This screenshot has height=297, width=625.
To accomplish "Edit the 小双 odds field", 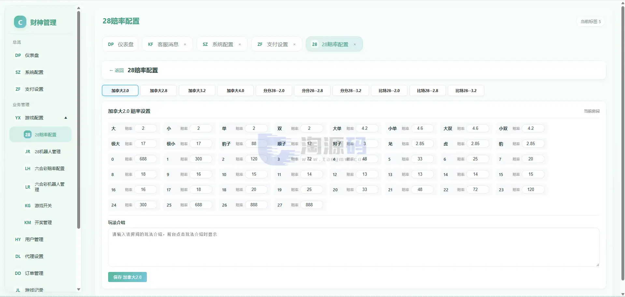I will click(533, 128).
